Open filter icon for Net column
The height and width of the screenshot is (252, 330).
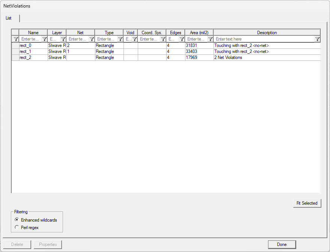(92, 39)
